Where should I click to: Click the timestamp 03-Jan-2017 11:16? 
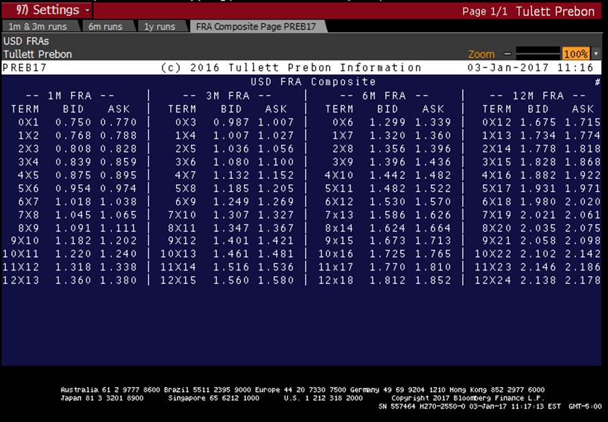[530, 68]
